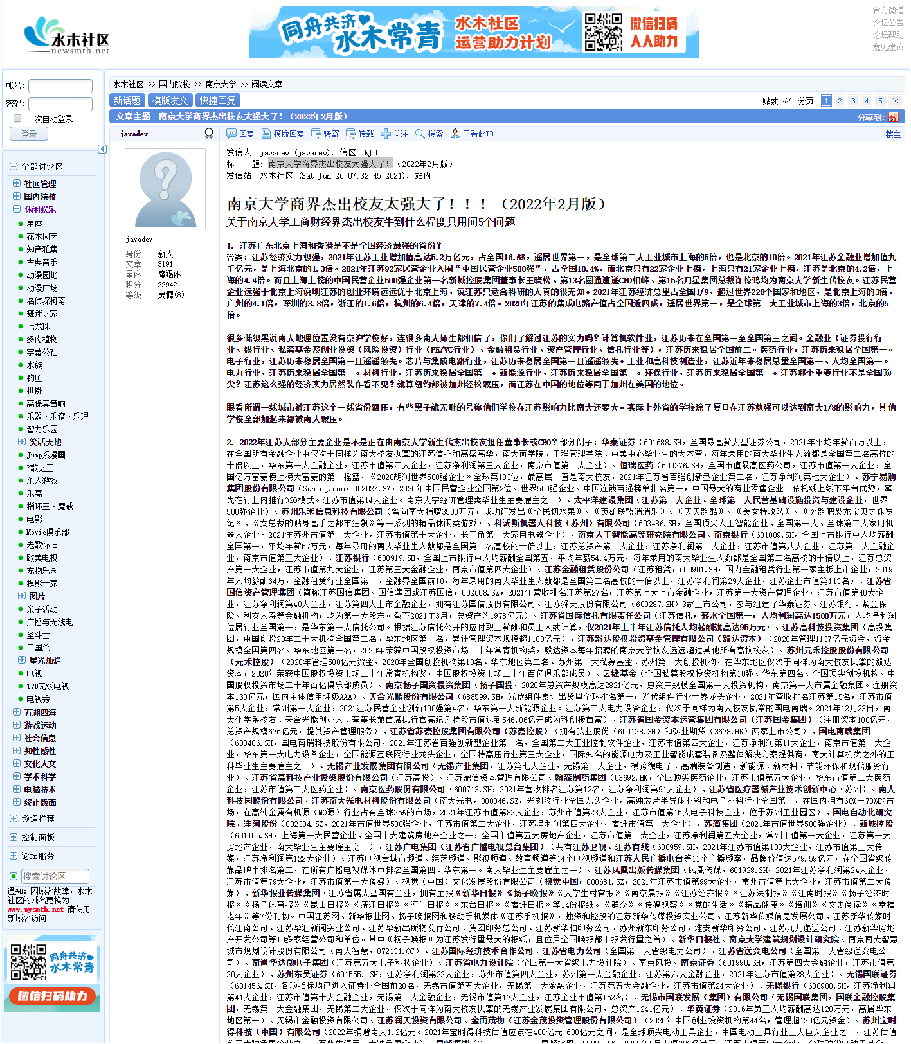
Task: Click the 新话题 button
Action: point(127,100)
